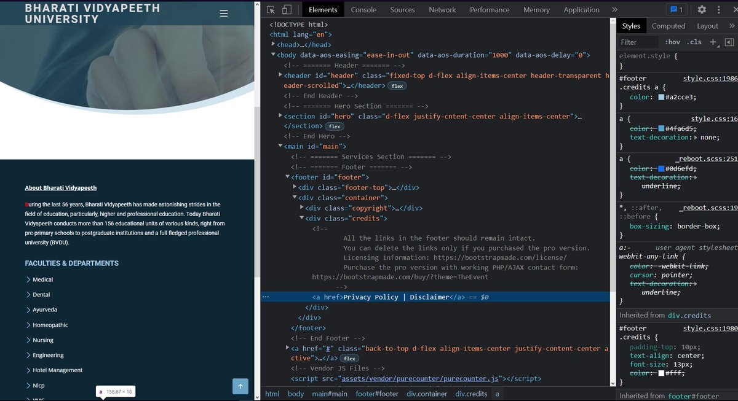Select the Computed sidebar tab
738x401 pixels.
click(669, 26)
